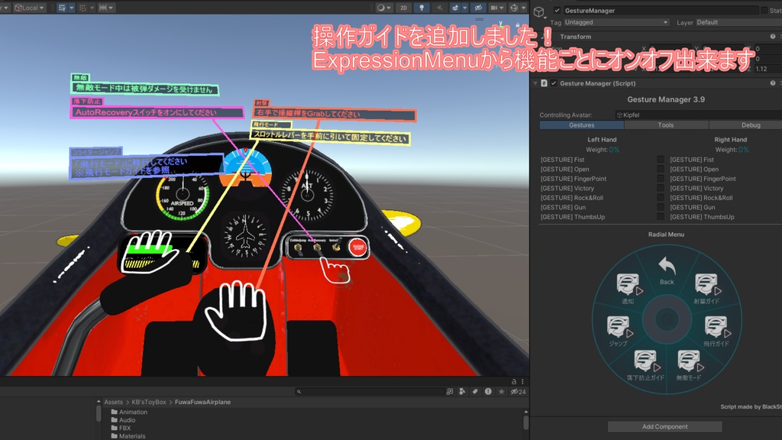Screen dimensions: 782x440
Task: Click the Radial Menu center puppet knob
Action: [667, 319]
